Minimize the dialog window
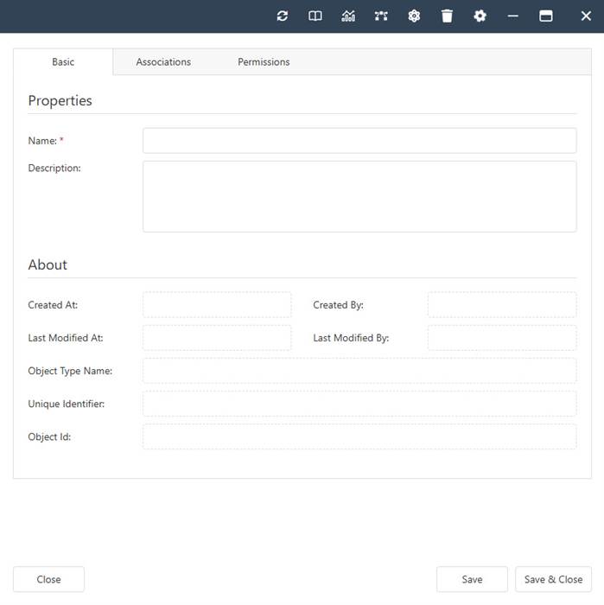604x605 pixels. [x=512, y=16]
